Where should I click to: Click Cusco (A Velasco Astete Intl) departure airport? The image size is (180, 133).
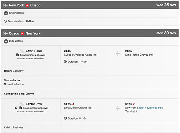pos(81,55)
